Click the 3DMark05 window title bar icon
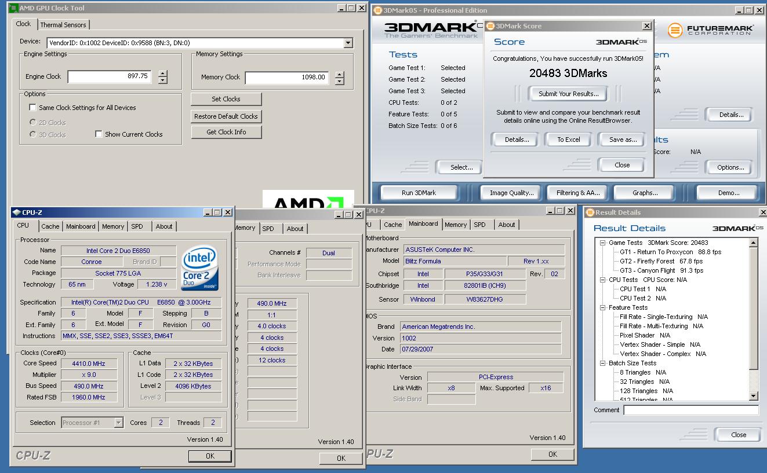This screenshot has width=767, height=473. pos(378,10)
